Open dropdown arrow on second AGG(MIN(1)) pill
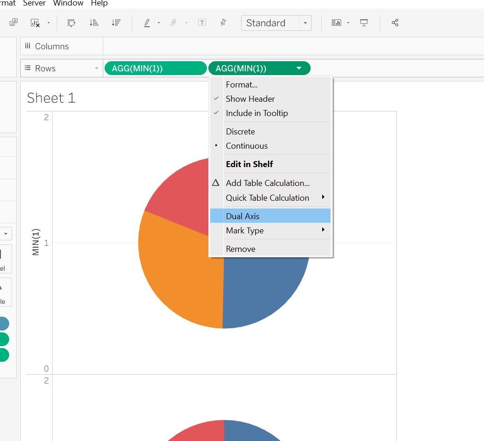484x441 pixels. 299,68
